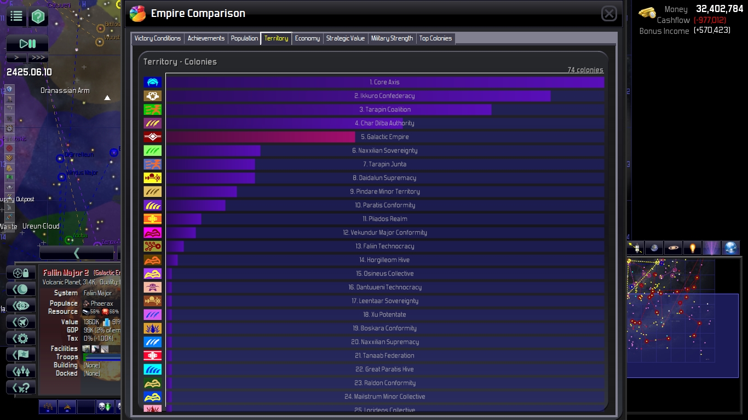Image resolution: width=748 pixels, height=420 pixels.
Task: Click Pliados Realm flag icon
Action: (153, 219)
